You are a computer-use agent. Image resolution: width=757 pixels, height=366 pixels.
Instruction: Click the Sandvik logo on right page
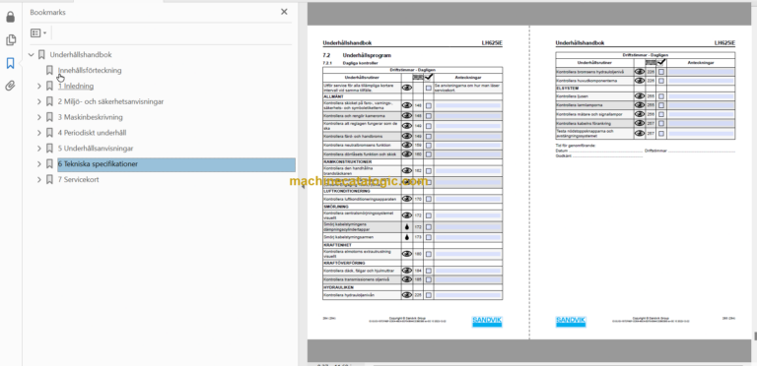571,322
